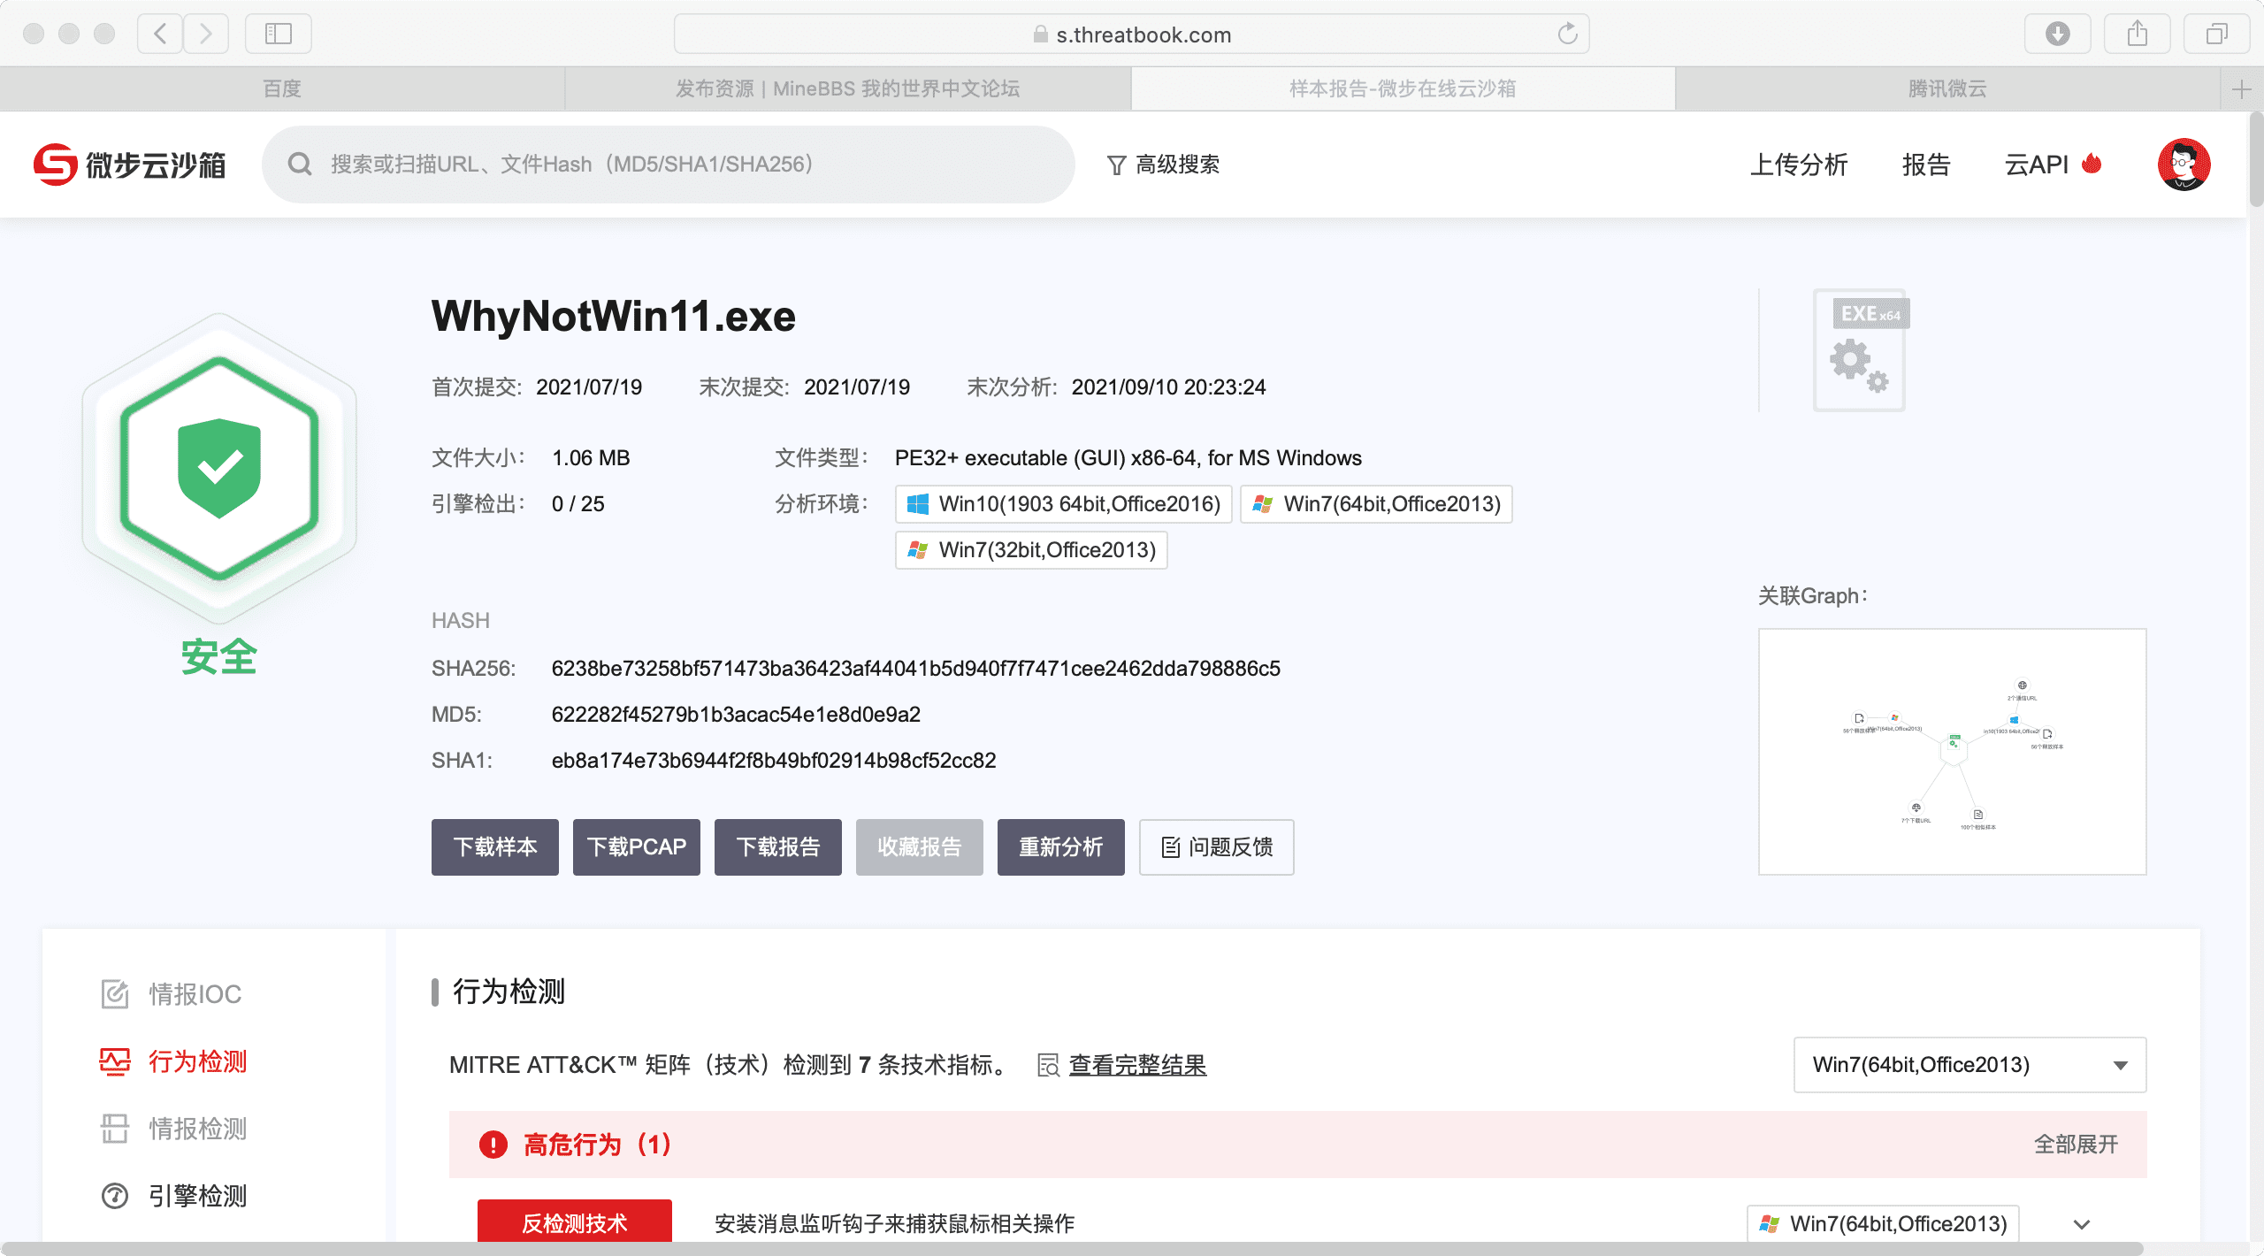The image size is (2264, 1256).
Task: Click the 微步云沙箱 logo
Action: pyautogui.click(x=130, y=165)
